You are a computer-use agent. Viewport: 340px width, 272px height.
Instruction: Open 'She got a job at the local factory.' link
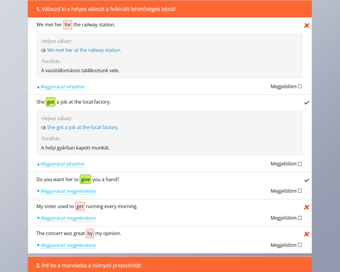pos(83,127)
